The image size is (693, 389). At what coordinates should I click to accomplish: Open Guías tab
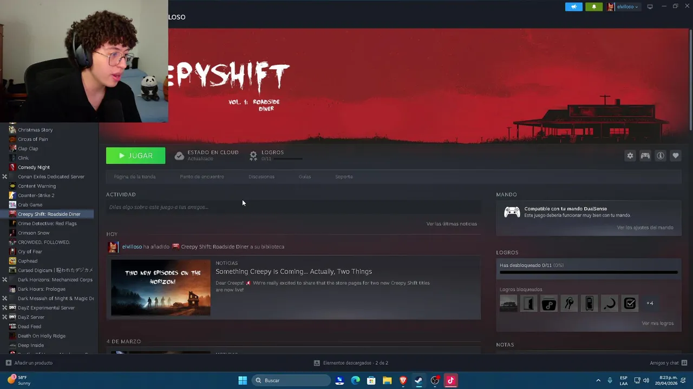tap(305, 177)
